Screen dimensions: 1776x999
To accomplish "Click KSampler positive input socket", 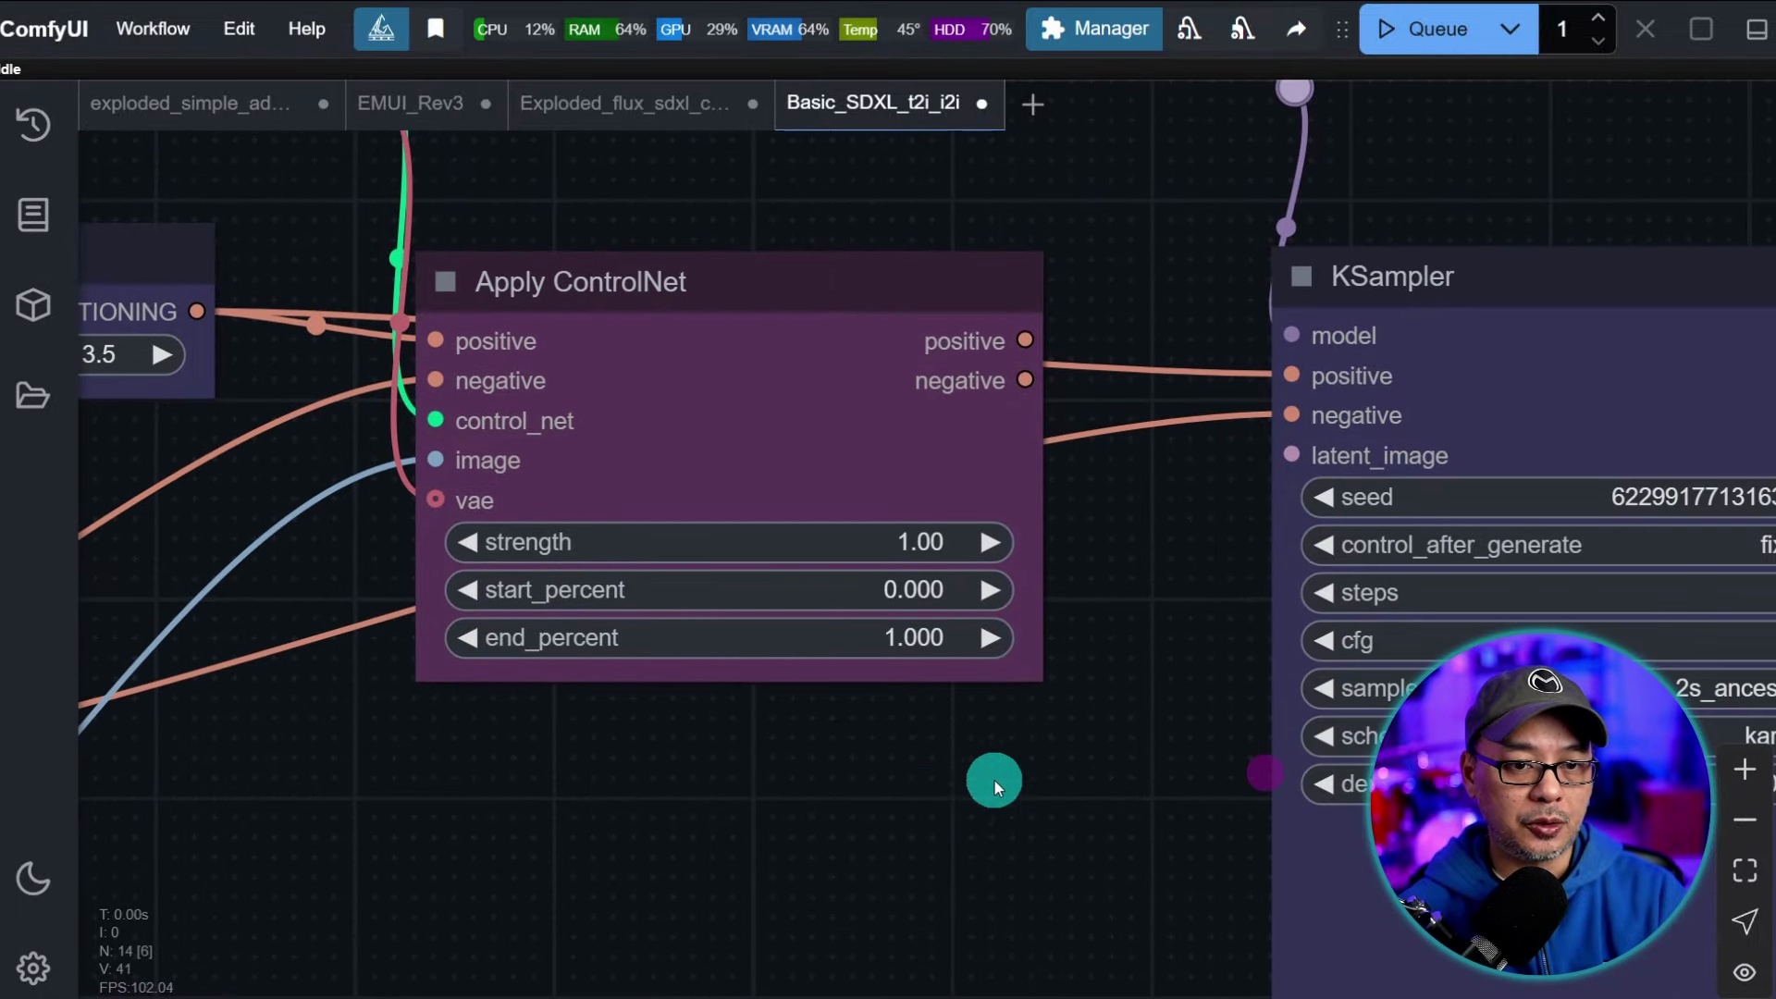I will 1292,375.
